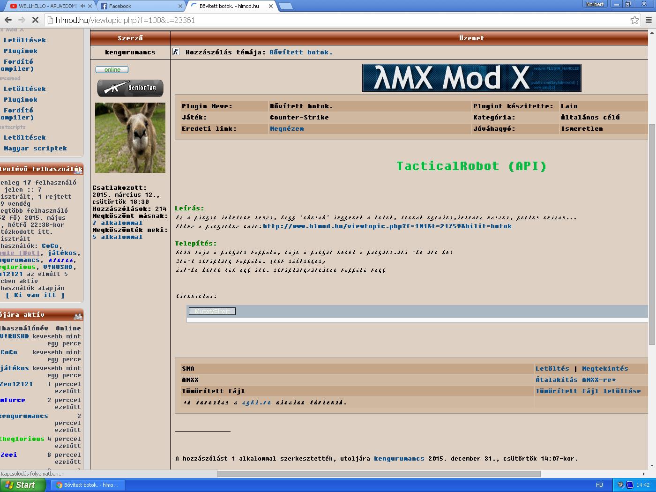This screenshot has width=656, height=492.
Task: Click the online status badge
Action: coord(112,69)
